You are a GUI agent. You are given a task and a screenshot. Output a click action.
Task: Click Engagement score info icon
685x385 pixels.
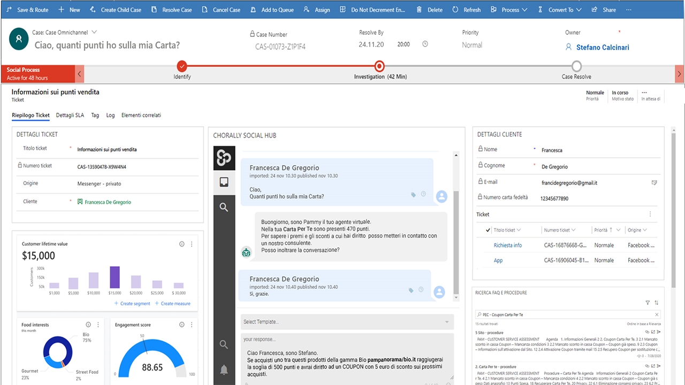[182, 325]
